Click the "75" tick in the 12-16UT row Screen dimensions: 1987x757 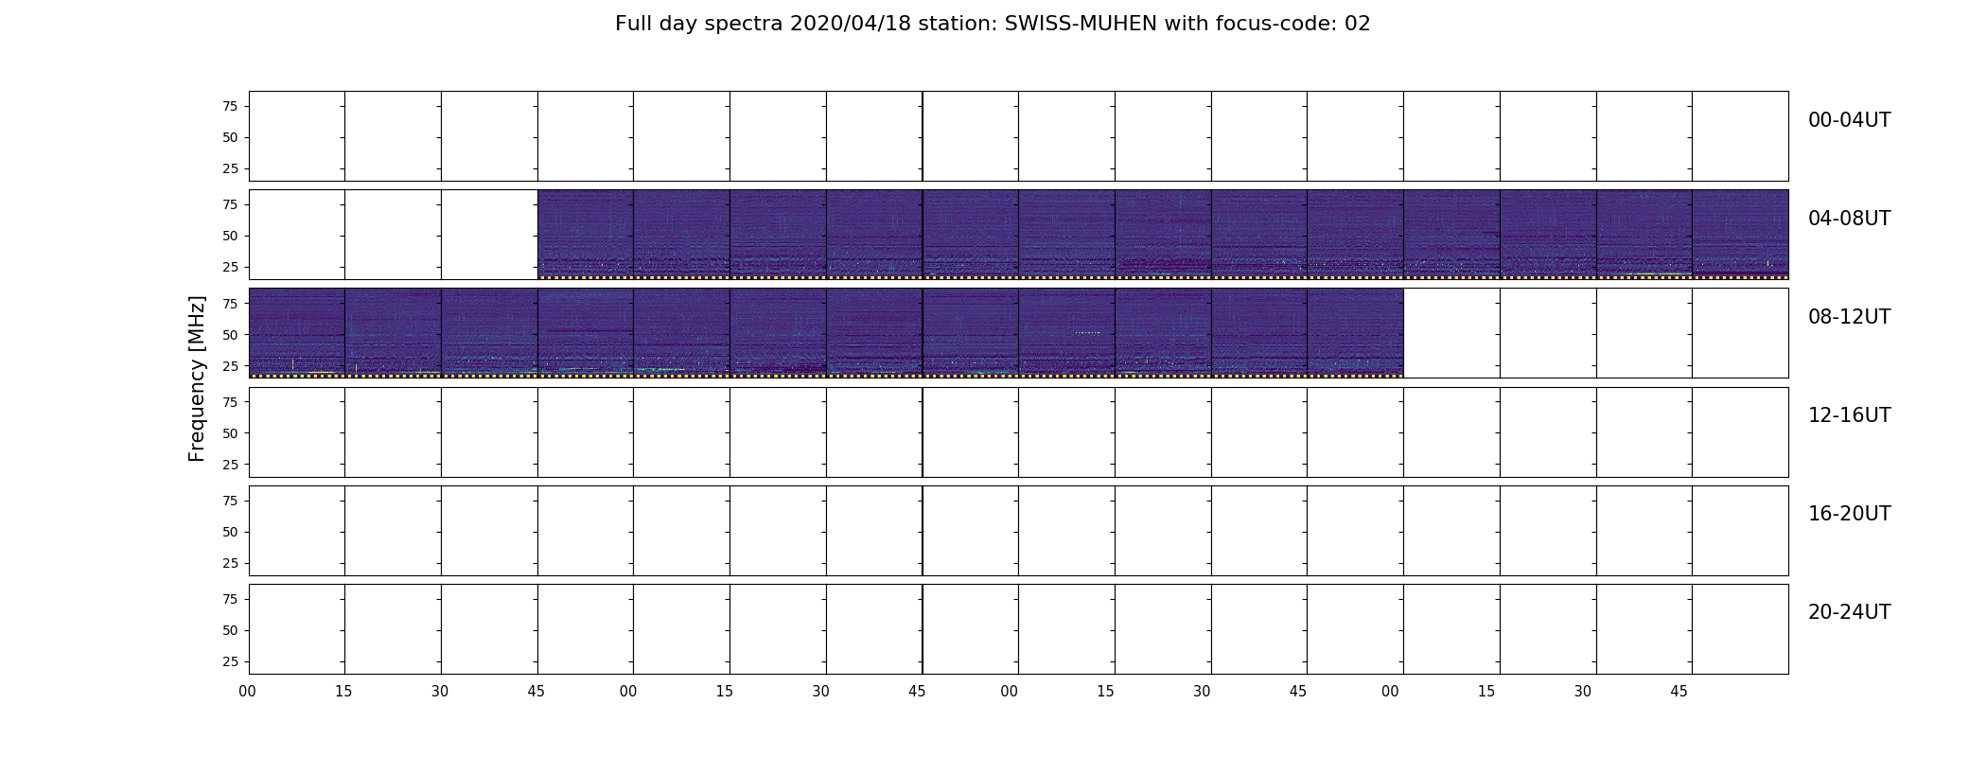[230, 401]
